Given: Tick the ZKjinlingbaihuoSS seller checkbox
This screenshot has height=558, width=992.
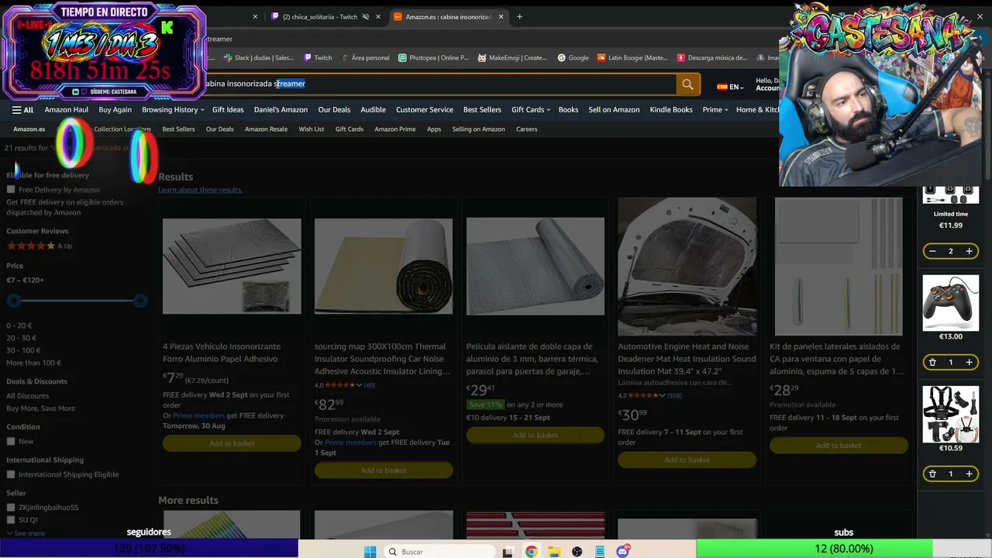Looking at the screenshot, I should (x=11, y=508).
